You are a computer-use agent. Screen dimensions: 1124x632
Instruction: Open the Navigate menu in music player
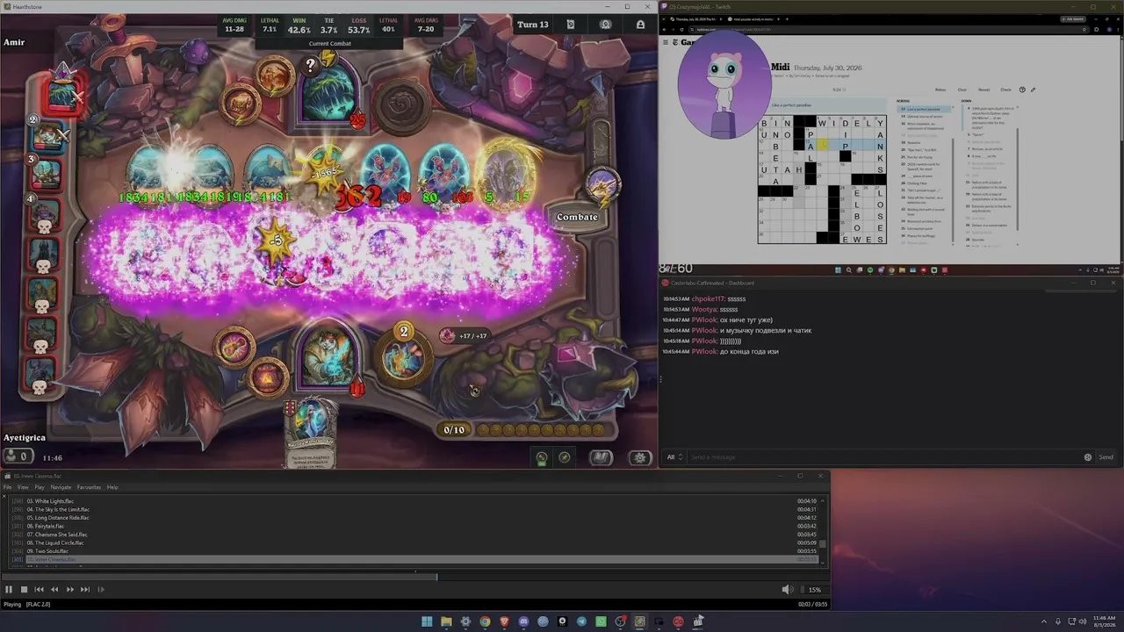tap(61, 487)
